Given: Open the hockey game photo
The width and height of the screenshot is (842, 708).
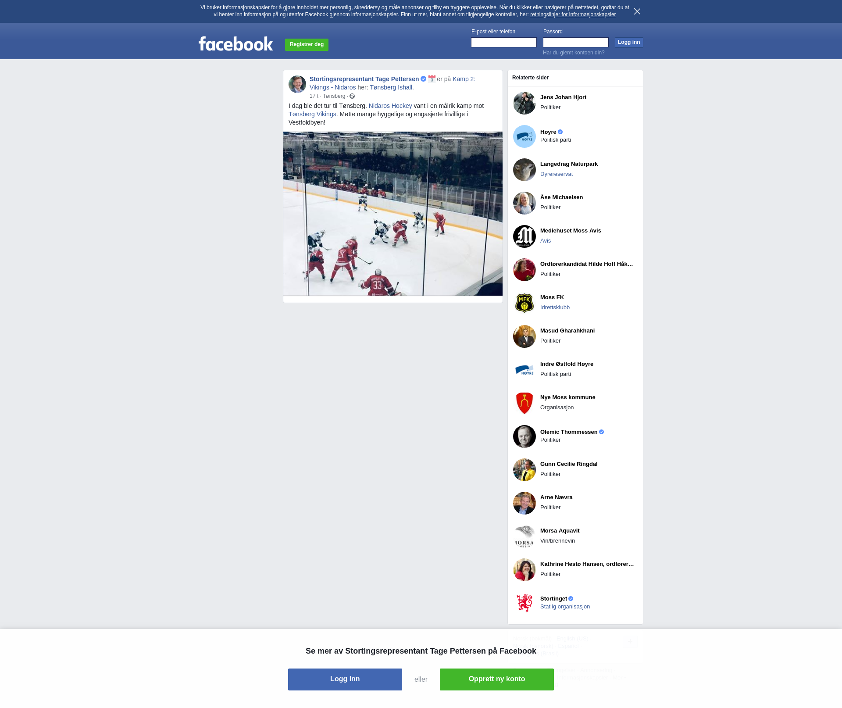Looking at the screenshot, I should (393, 214).
